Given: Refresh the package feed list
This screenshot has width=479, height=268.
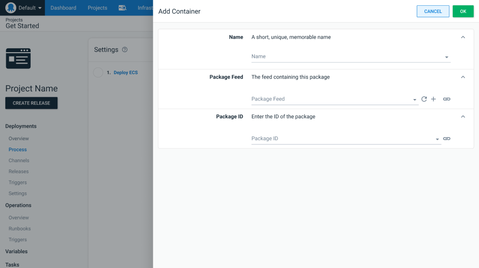Looking at the screenshot, I should (424, 99).
